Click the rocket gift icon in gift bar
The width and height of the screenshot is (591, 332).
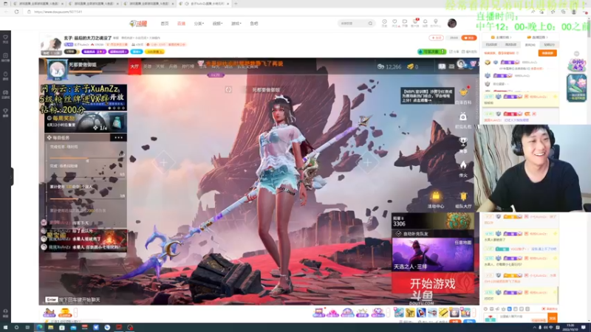[x=421, y=312]
